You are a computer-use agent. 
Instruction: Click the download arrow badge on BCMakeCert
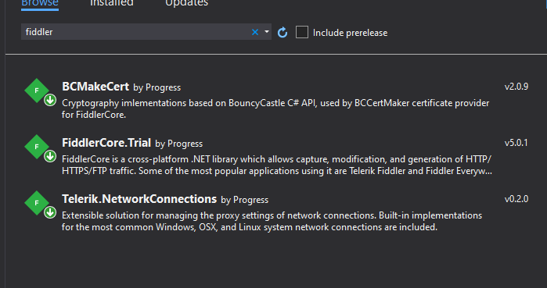(x=50, y=100)
